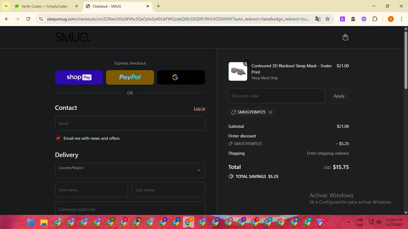
Task: Click the Total Savings tag icon
Action: pyautogui.click(x=231, y=176)
